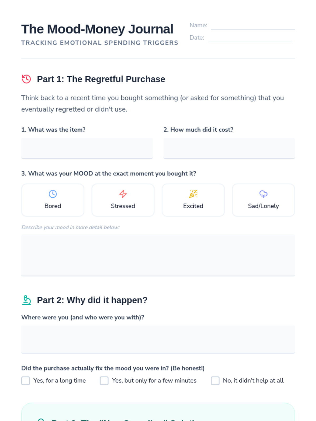Check "Yes, but only for a few minutes"
This screenshot has height=421, width=316.
point(104,380)
